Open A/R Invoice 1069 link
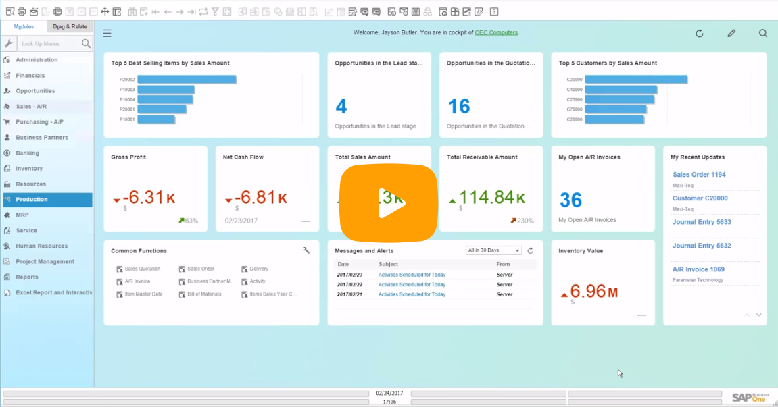The image size is (778, 407). click(698, 270)
